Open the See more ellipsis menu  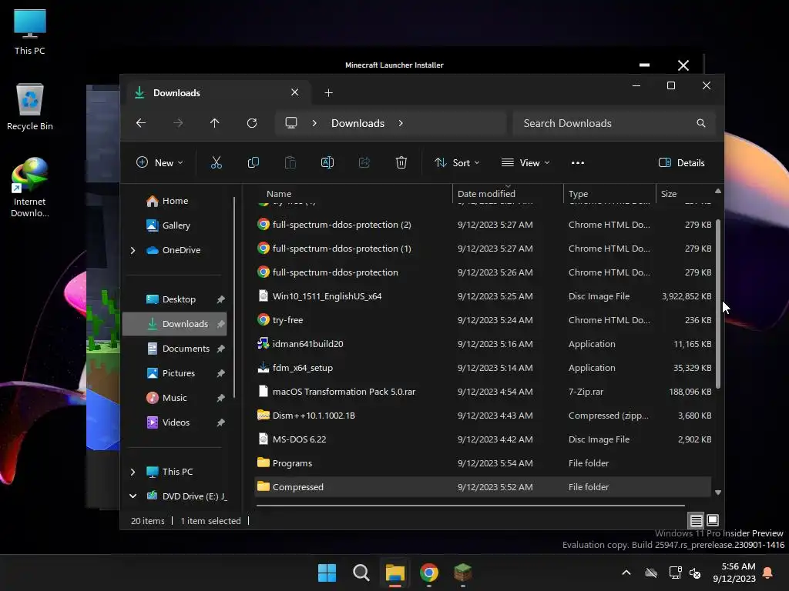pyautogui.click(x=578, y=163)
